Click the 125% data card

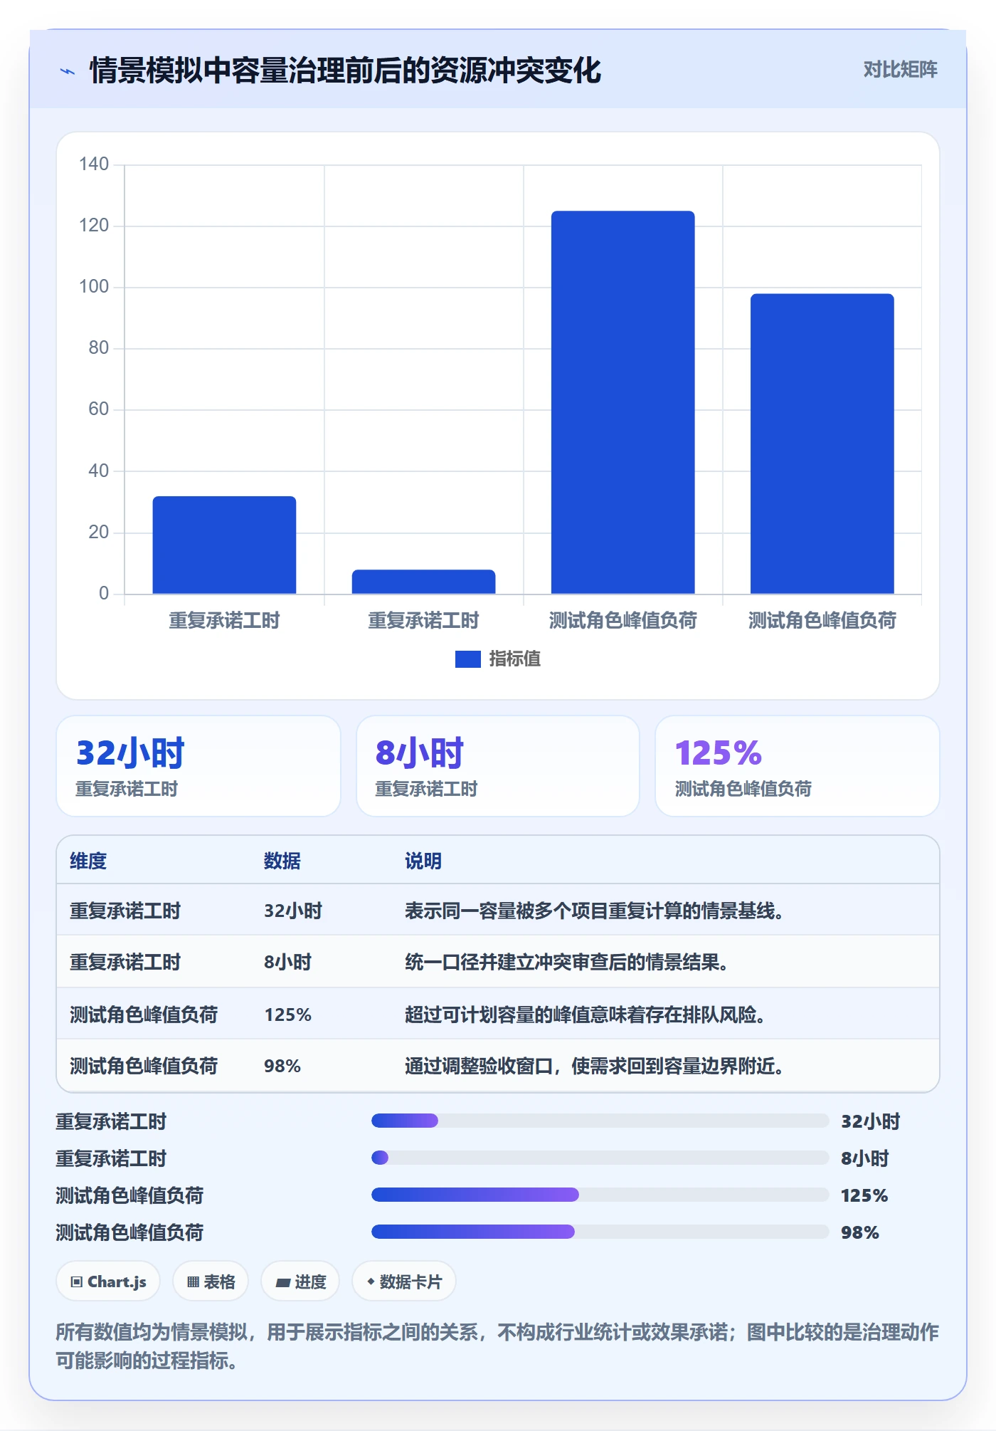tap(798, 766)
